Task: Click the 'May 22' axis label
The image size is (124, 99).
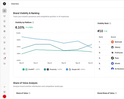Action: (50, 63)
